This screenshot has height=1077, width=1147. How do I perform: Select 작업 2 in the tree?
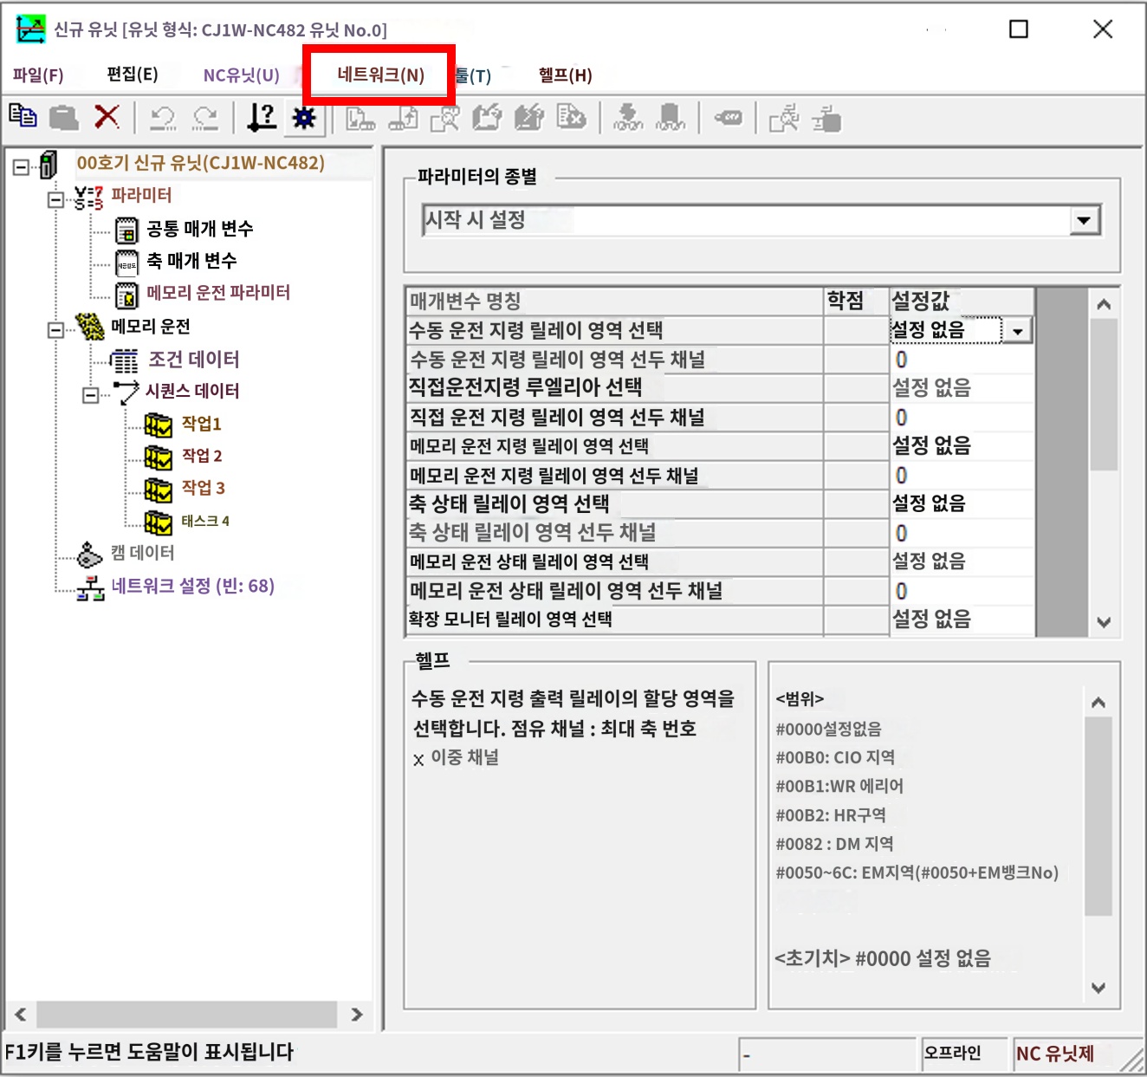point(202,456)
